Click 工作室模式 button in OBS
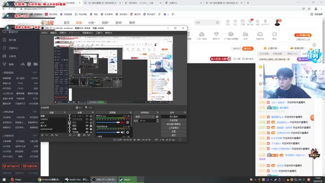 [173, 128]
